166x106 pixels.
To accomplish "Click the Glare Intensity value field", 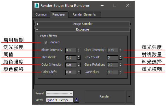I will point(113,50).
